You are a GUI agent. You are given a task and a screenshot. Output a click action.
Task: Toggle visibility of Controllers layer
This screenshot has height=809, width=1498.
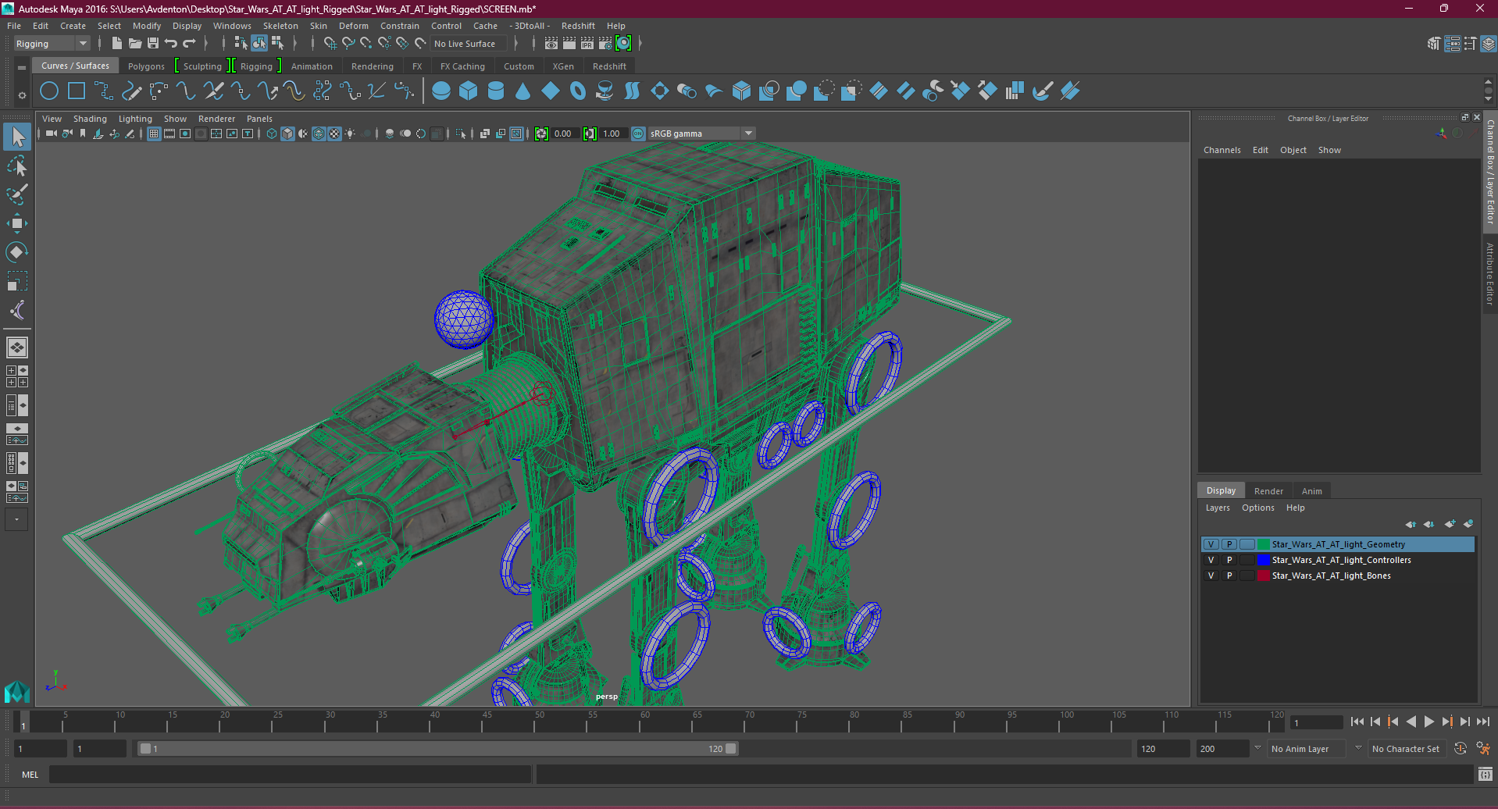pos(1211,560)
